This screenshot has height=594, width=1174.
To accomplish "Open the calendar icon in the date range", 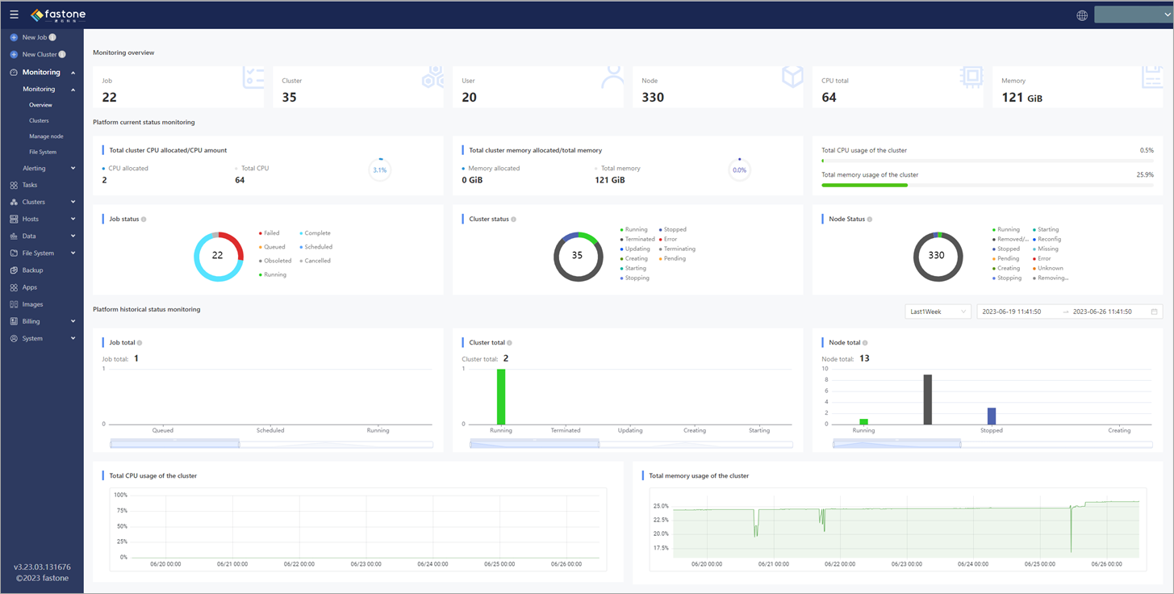I will click(1155, 312).
